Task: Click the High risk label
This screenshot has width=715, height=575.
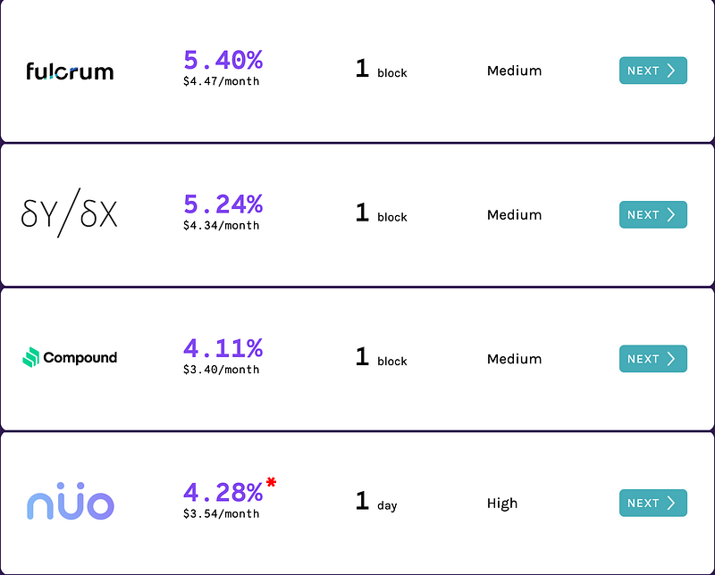Action: pyautogui.click(x=502, y=504)
